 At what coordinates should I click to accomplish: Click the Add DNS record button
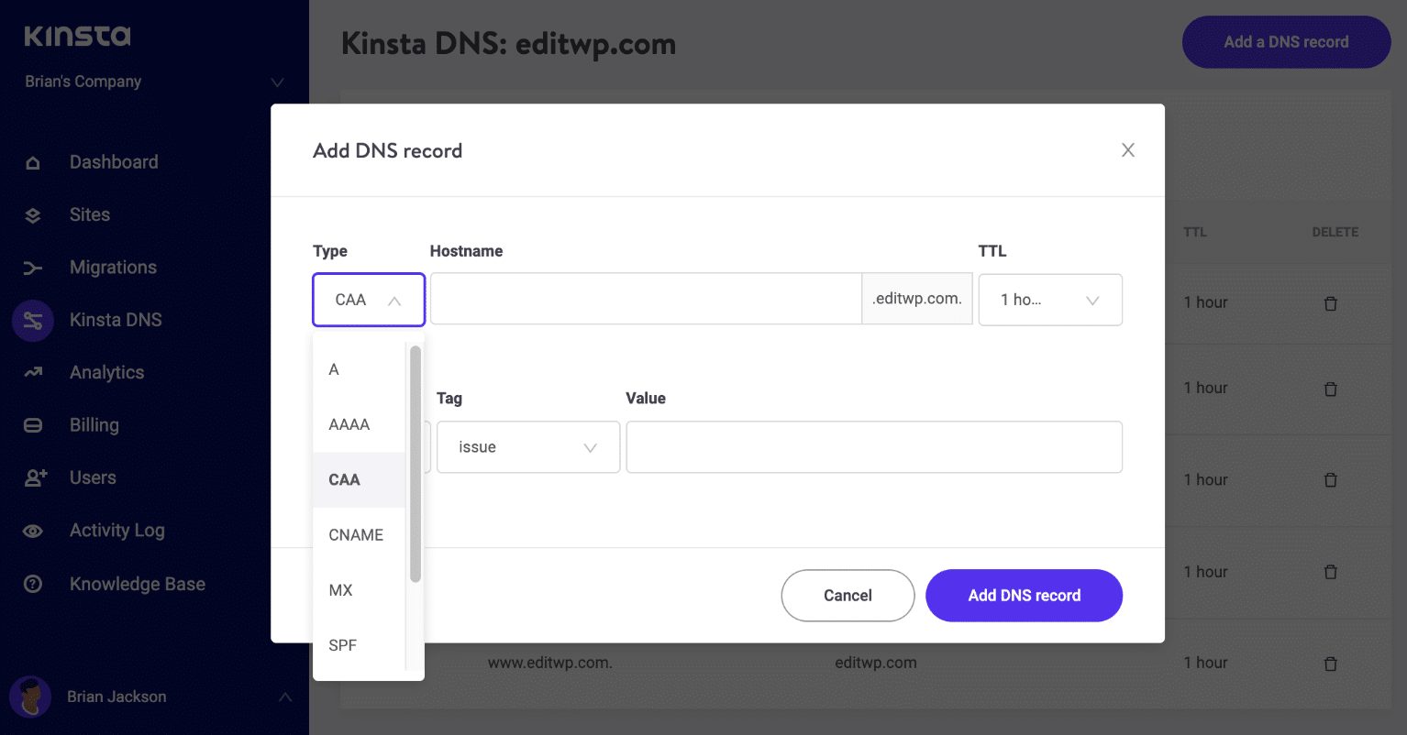(x=1024, y=595)
